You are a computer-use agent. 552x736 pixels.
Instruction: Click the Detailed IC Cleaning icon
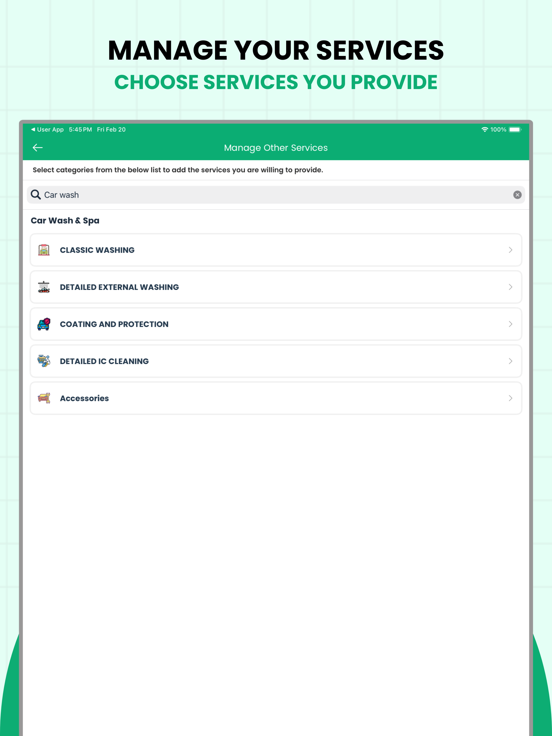click(x=44, y=361)
